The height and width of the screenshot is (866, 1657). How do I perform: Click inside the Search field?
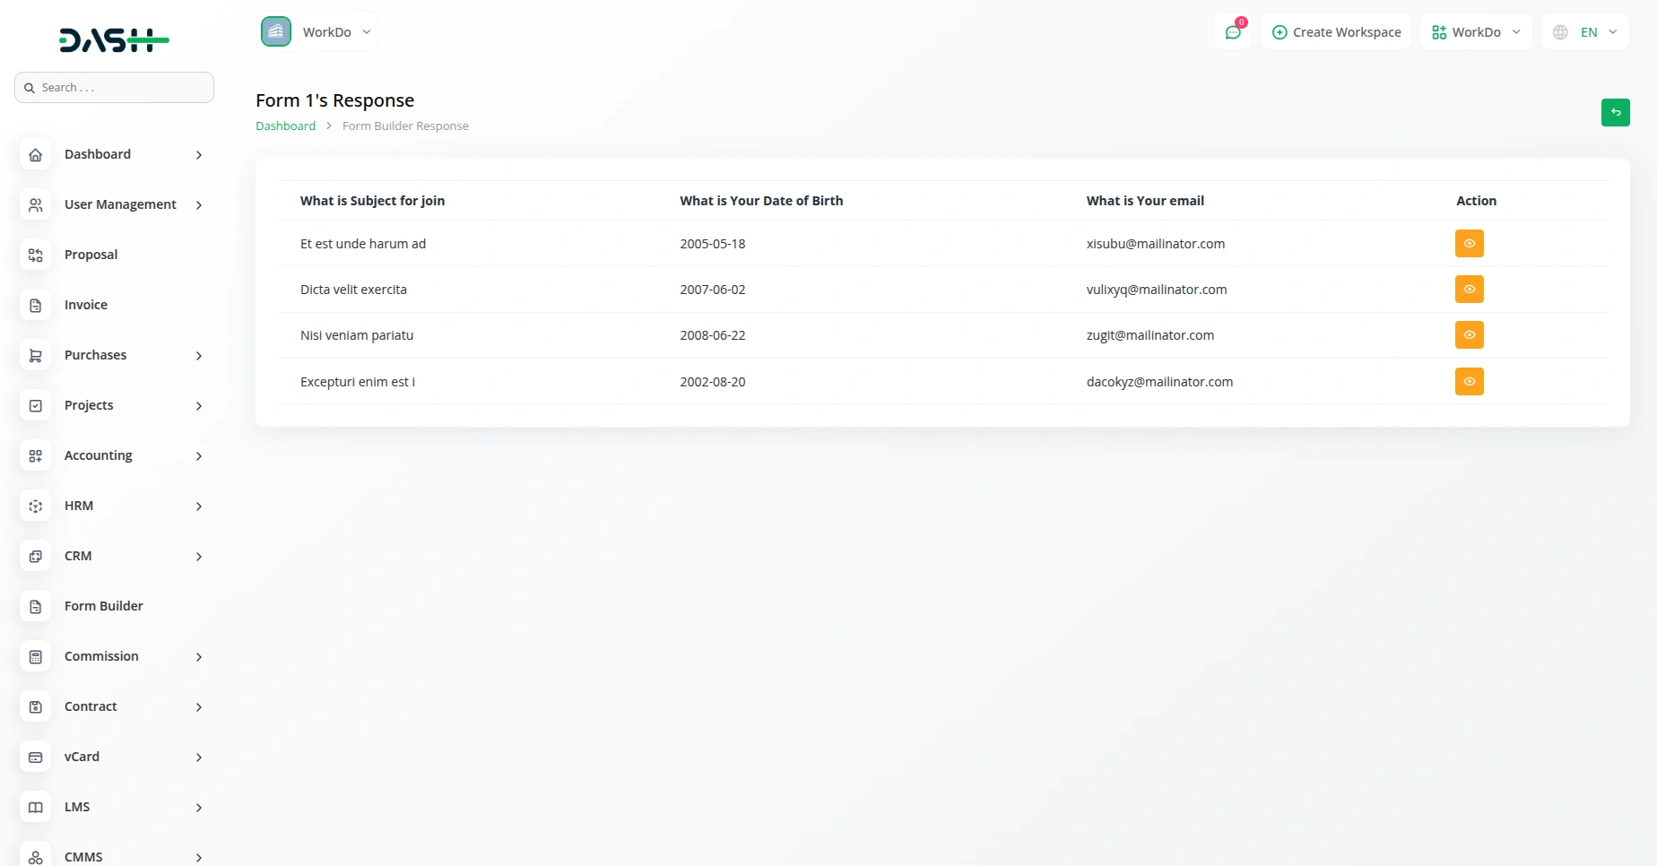click(x=114, y=87)
